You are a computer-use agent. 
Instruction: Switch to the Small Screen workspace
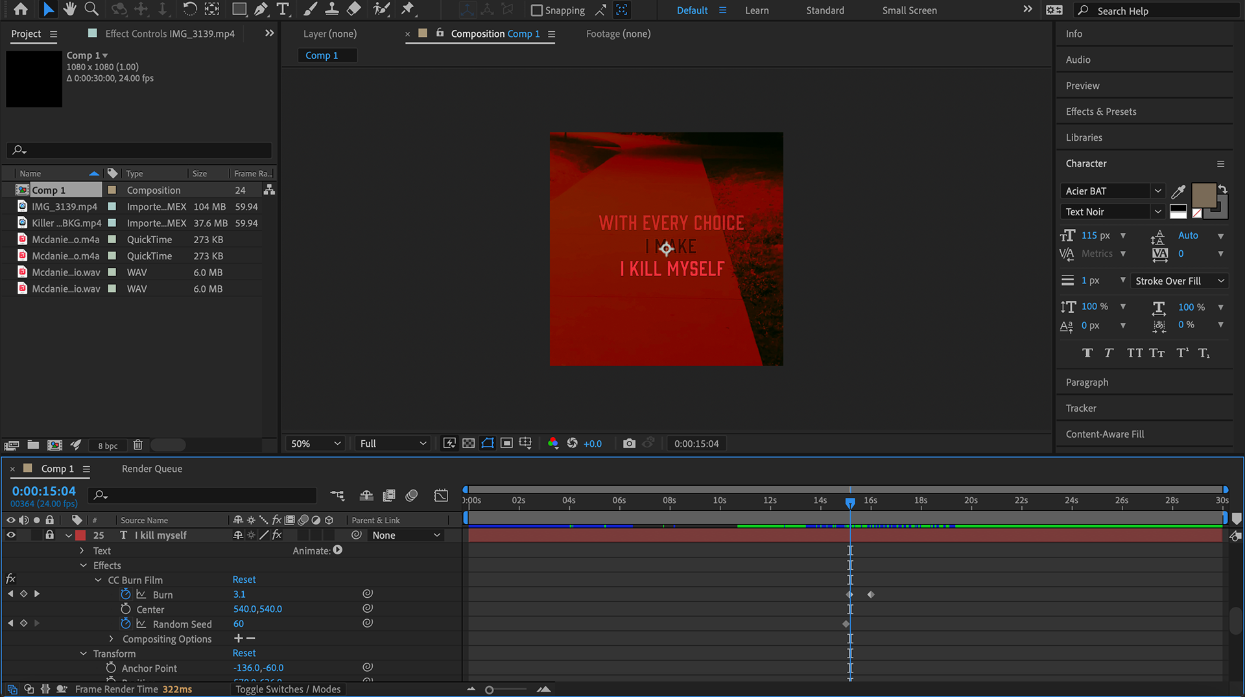pyautogui.click(x=909, y=10)
